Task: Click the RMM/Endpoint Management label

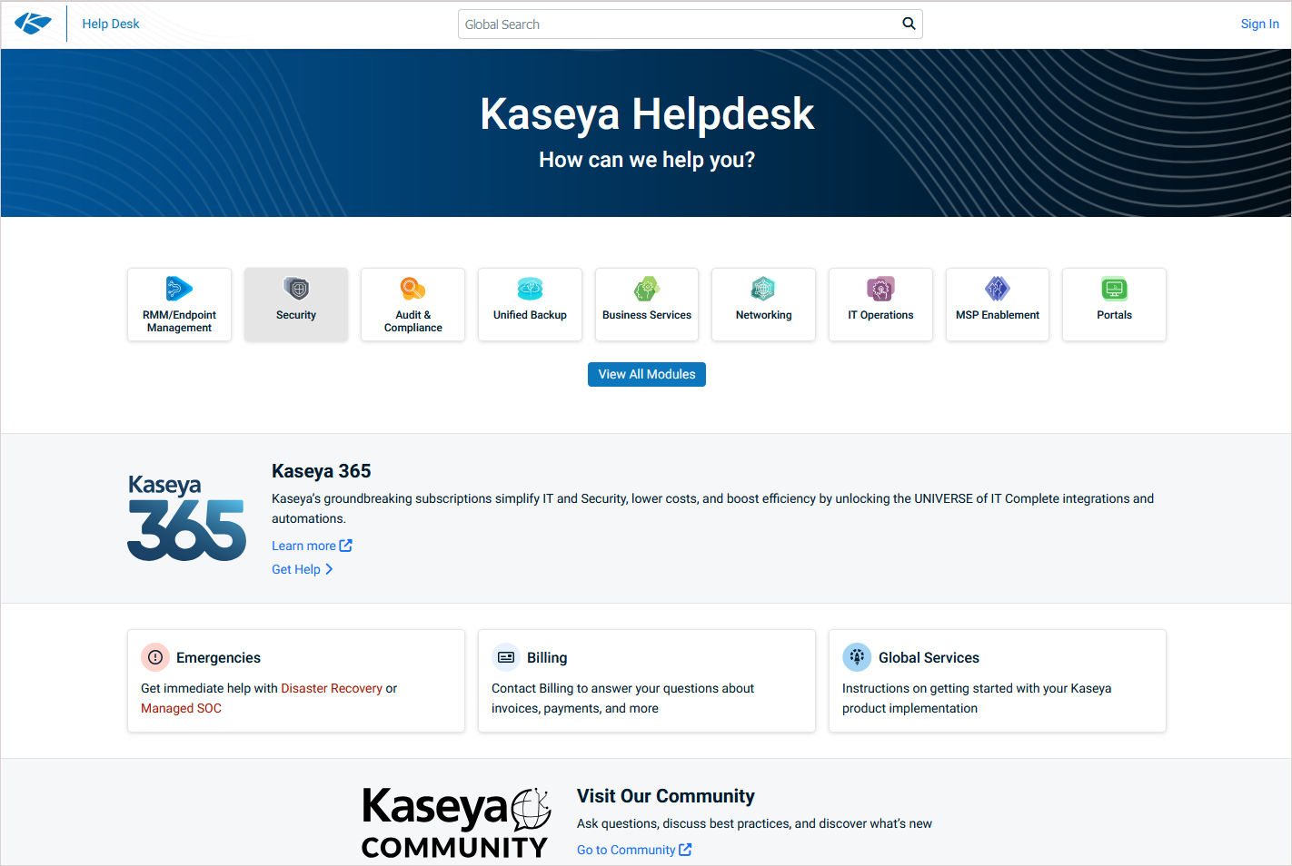Action: 179,321
